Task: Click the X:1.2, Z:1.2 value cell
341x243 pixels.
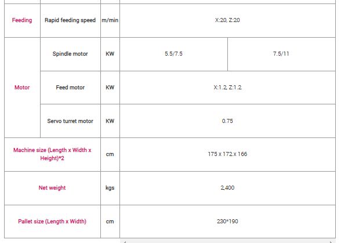Action: (227, 88)
